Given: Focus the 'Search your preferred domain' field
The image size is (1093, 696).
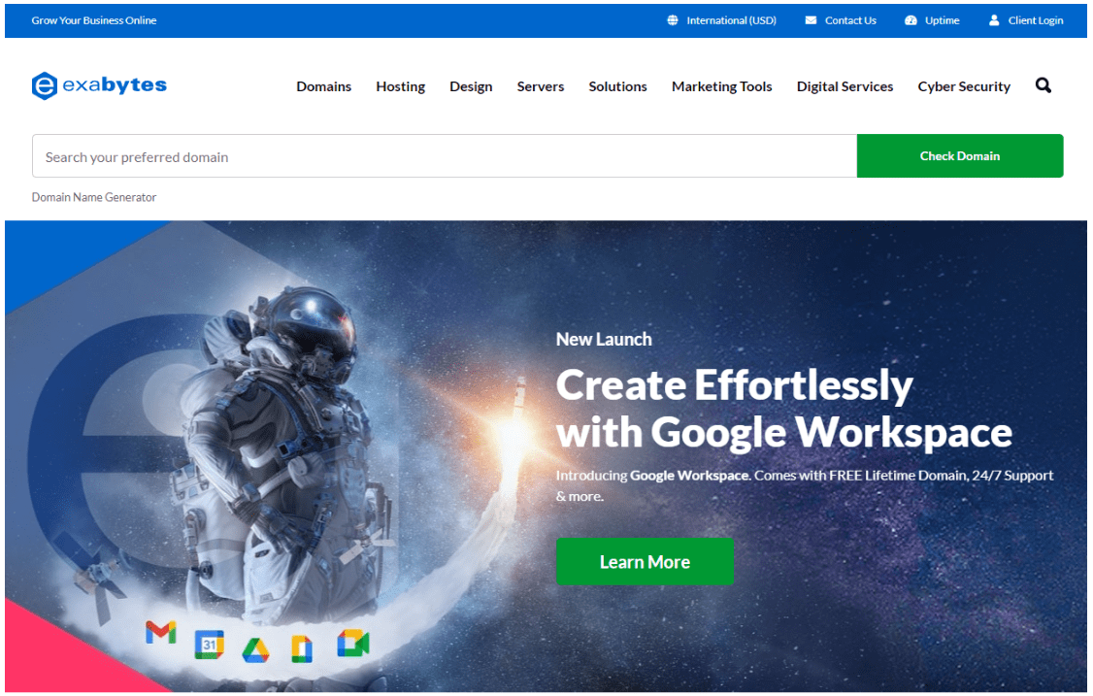Looking at the screenshot, I should 445,156.
